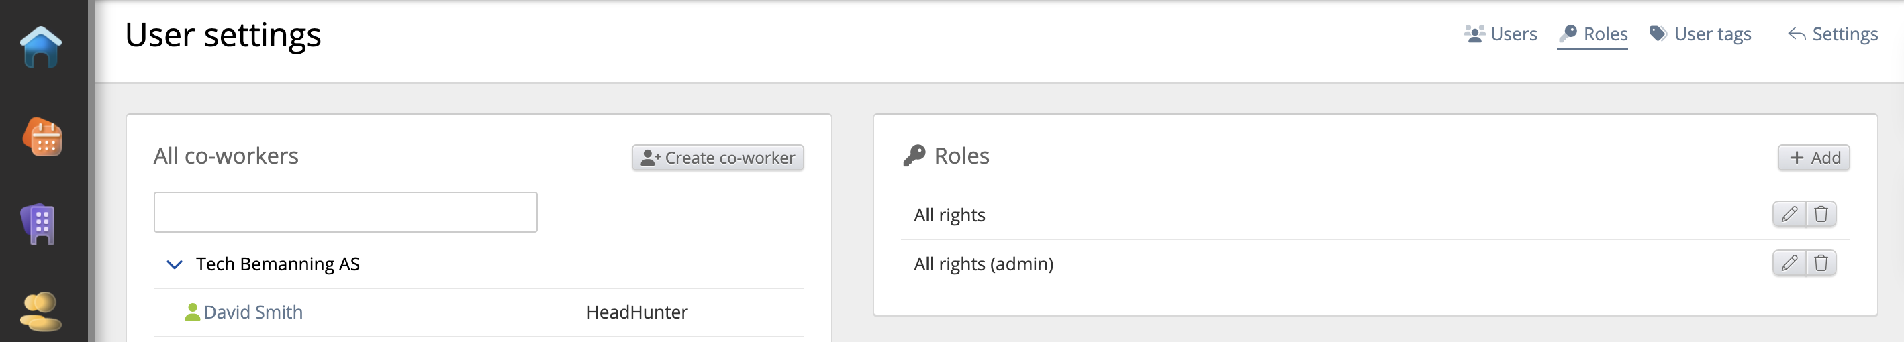Delete the "All rights (admin)" role
Screen dimensions: 1904x342
pyautogui.click(x=1821, y=263)
